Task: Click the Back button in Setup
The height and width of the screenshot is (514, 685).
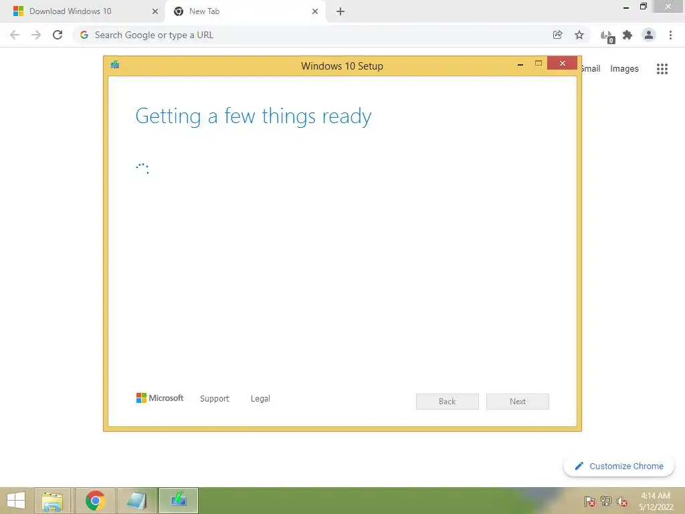Action: click(448, 402)
